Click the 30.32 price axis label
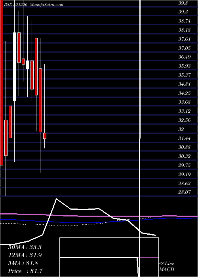The image size is (198, 277). click(184, 156)
